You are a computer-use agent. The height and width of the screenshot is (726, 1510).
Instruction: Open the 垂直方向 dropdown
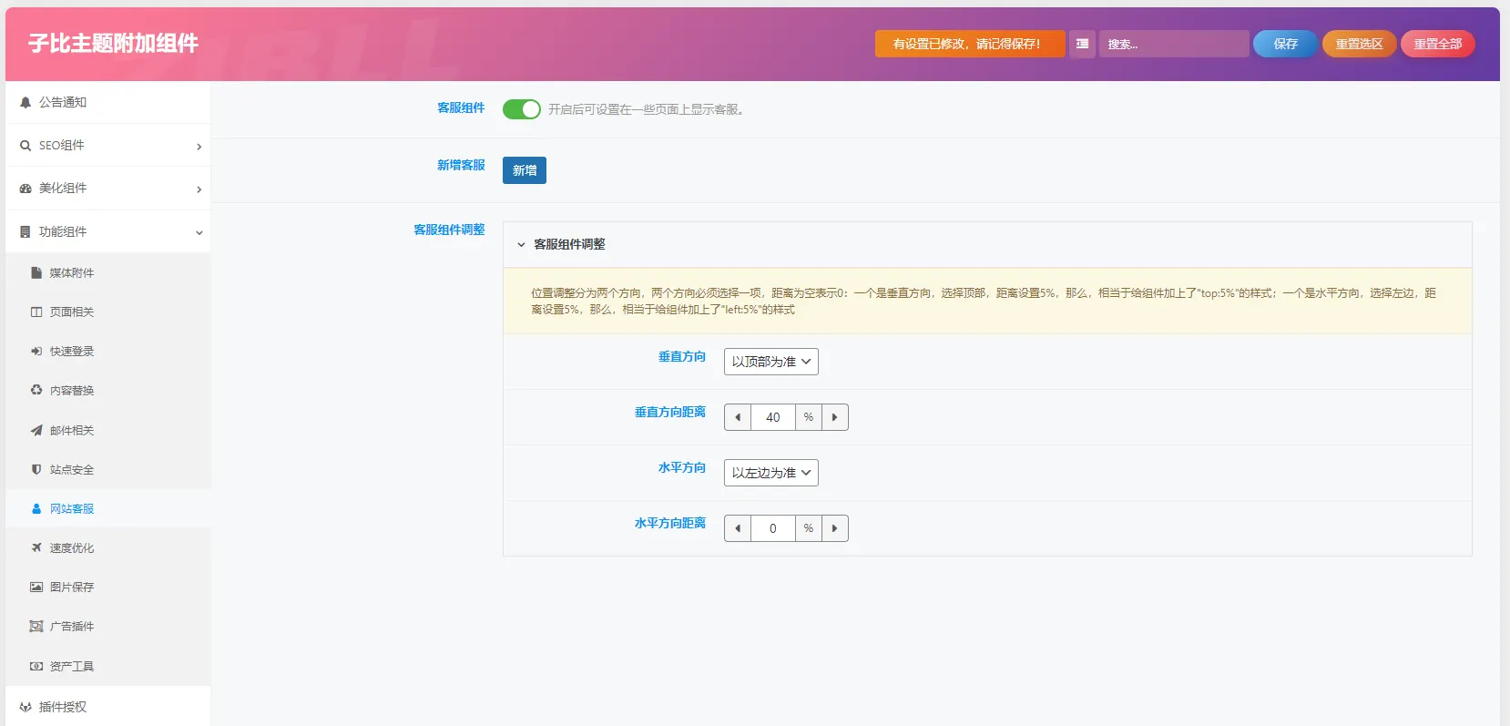click(x=771, y=362)
